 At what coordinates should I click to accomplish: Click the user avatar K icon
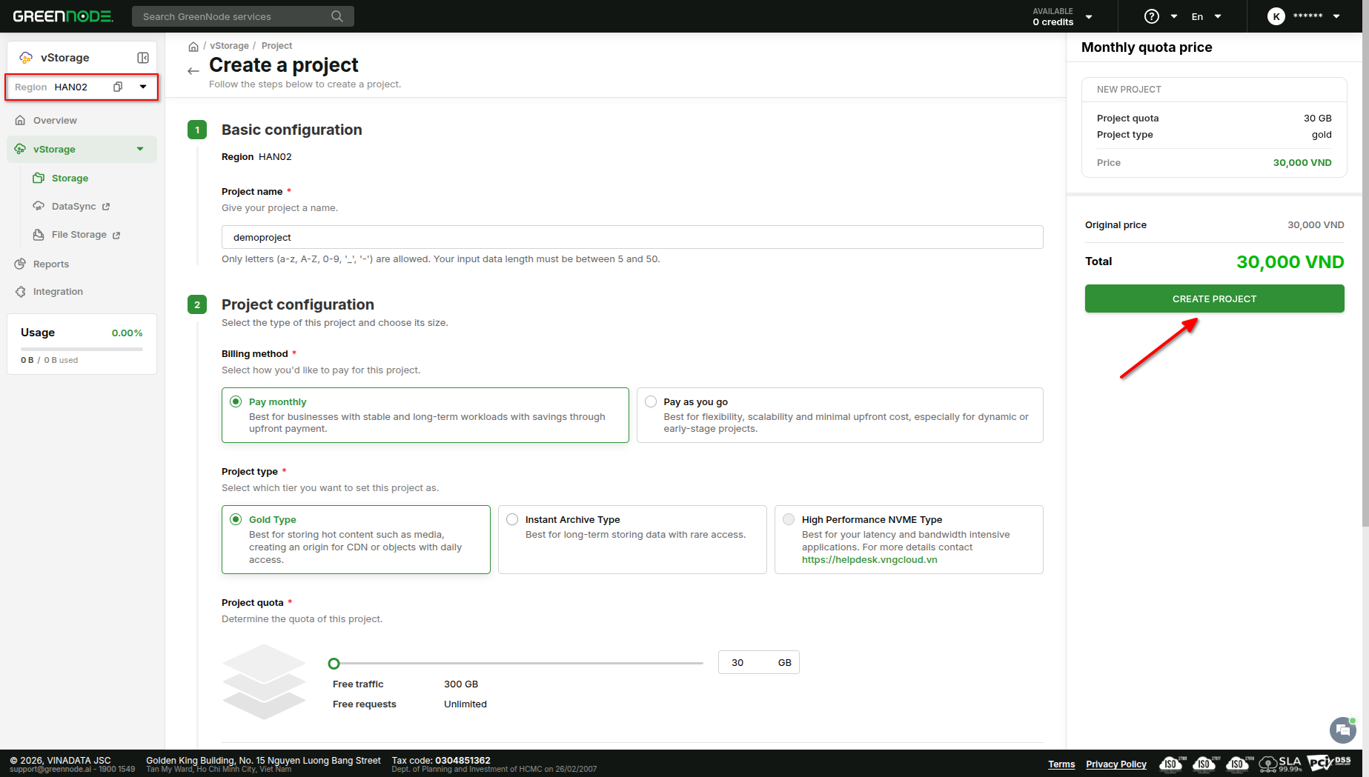[x=1276, y=16]
